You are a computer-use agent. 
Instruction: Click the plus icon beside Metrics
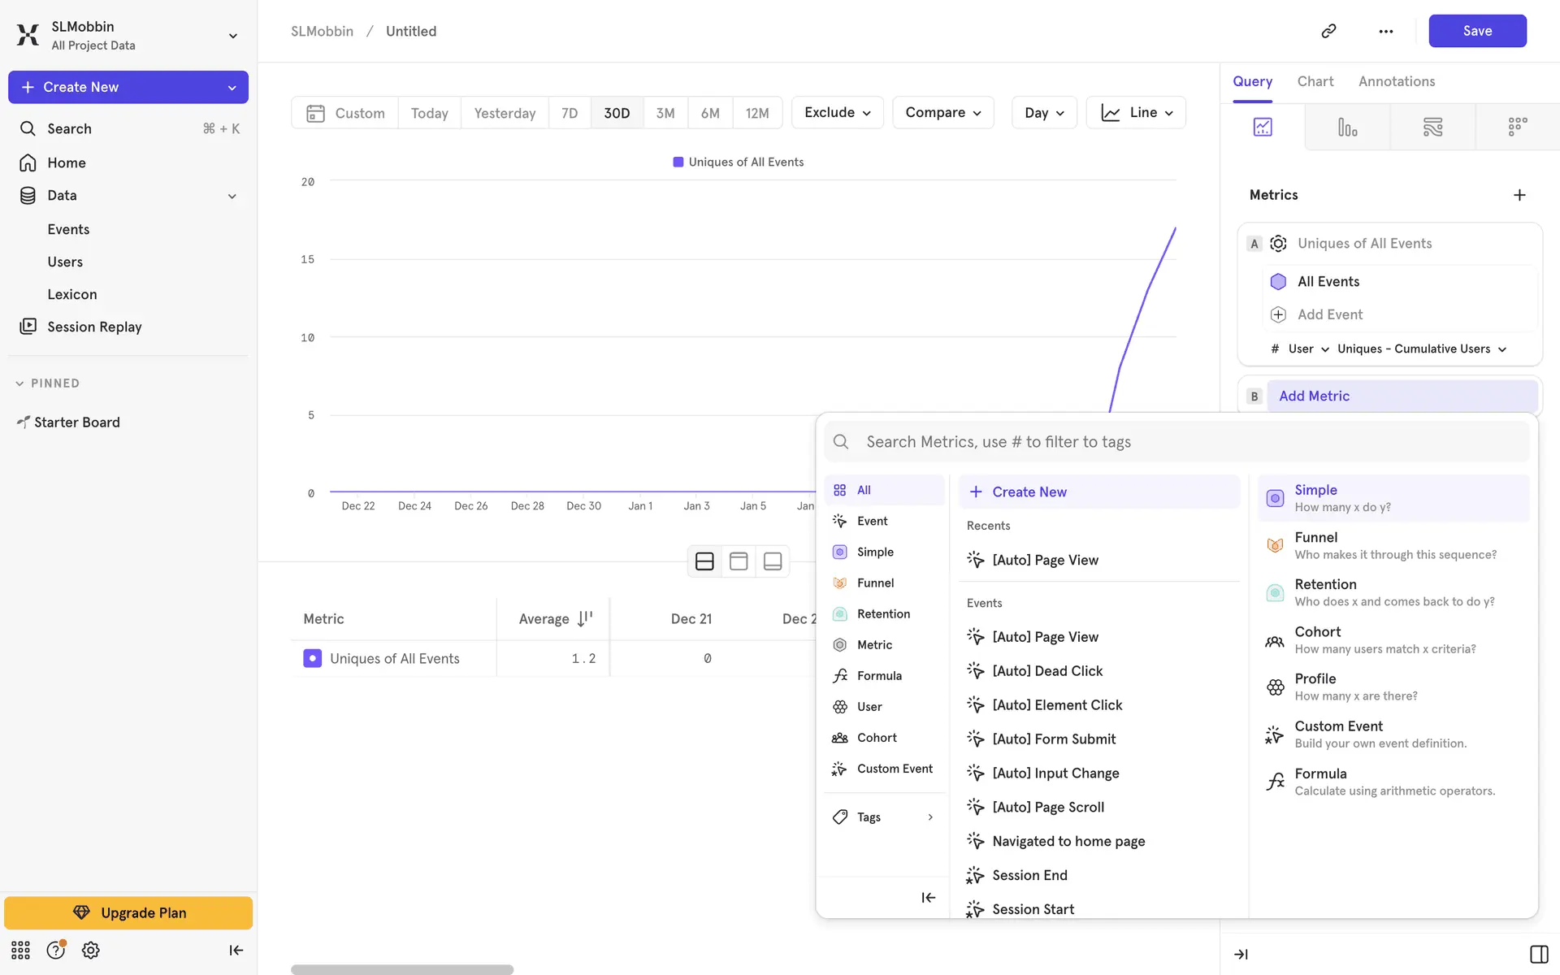point(1519,195)
